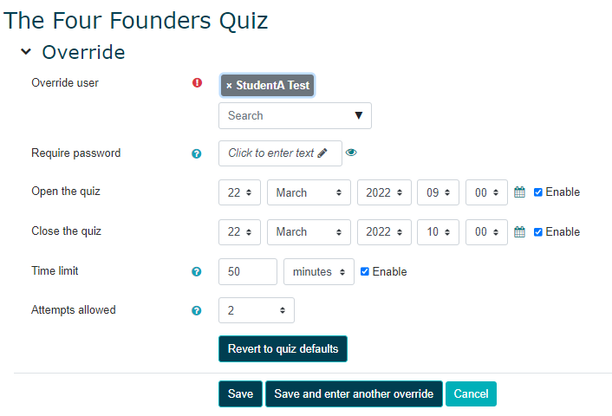This screenshot has width=612, height=416.
Task: Click the Time limit help icon
Action: (x=196, y=271)
